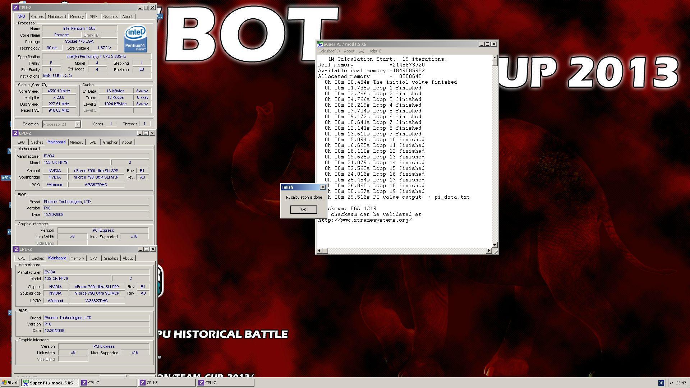Click BIOS Brand 'Phoenix Technologies, LTD' in bottom window
The height and width of the screenshot is (388, 690).
(96, 318)
